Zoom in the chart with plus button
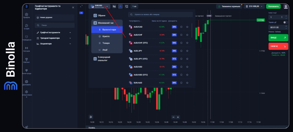The height and width of the screenshot is (132, 293). point(178,117)
